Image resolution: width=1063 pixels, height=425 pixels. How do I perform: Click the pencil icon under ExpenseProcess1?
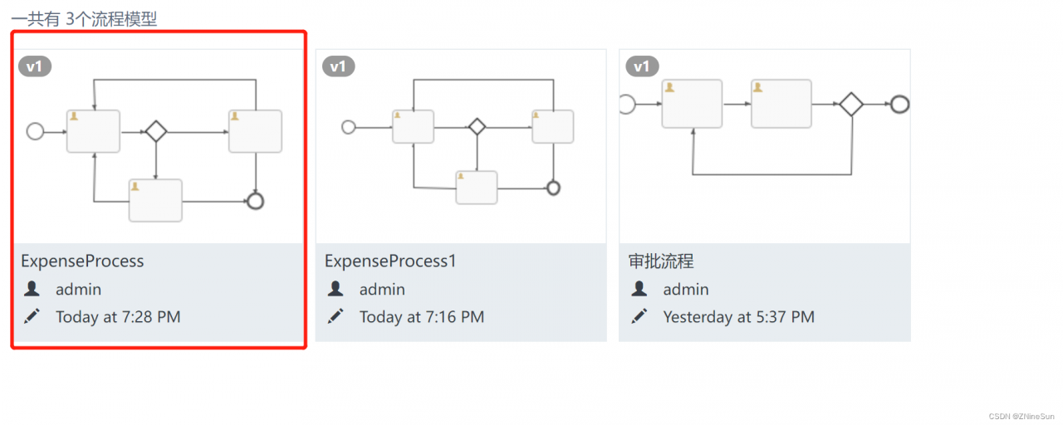tap(336, 316)
